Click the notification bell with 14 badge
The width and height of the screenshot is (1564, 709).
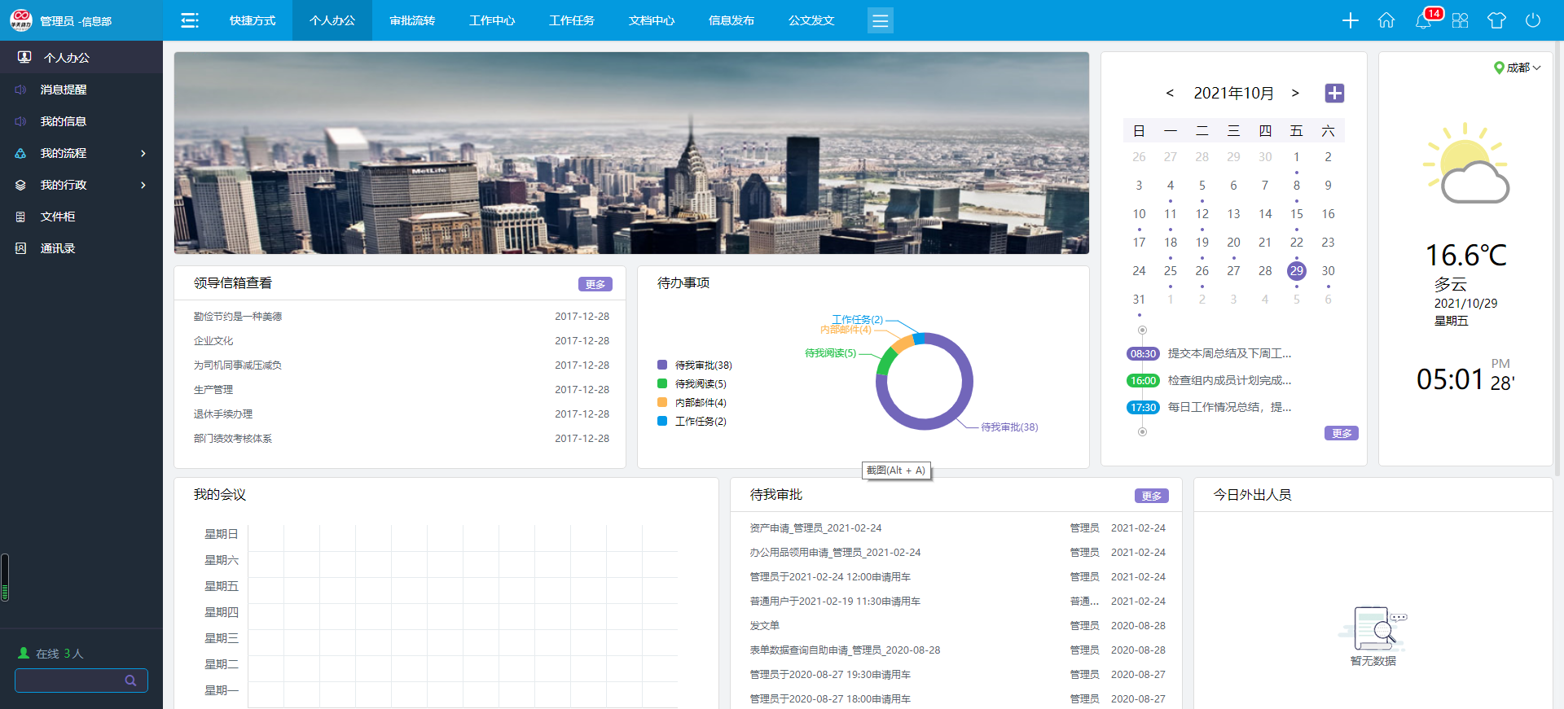pos(1424,20)
